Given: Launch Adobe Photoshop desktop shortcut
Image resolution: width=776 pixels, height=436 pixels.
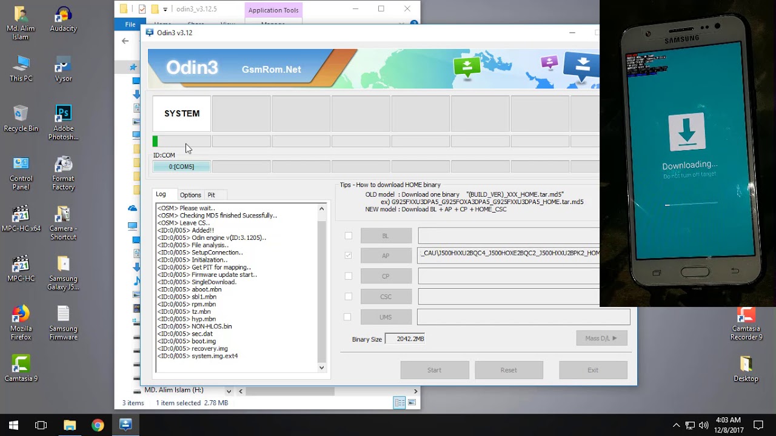Looking at the screenshot, I should 63,123.
